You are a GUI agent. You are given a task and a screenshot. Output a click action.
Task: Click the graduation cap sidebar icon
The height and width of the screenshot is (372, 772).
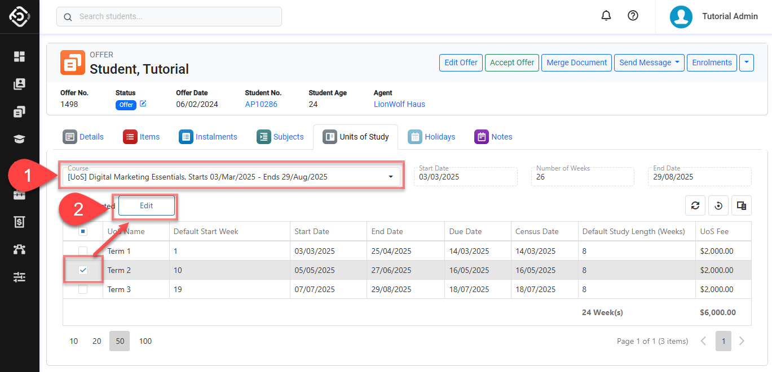20,140
